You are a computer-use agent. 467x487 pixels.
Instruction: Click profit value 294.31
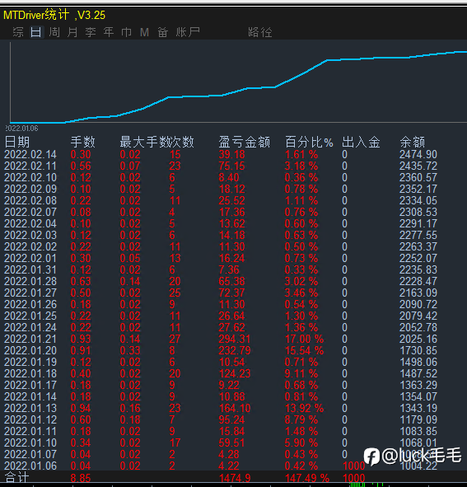tap(235, 339)
